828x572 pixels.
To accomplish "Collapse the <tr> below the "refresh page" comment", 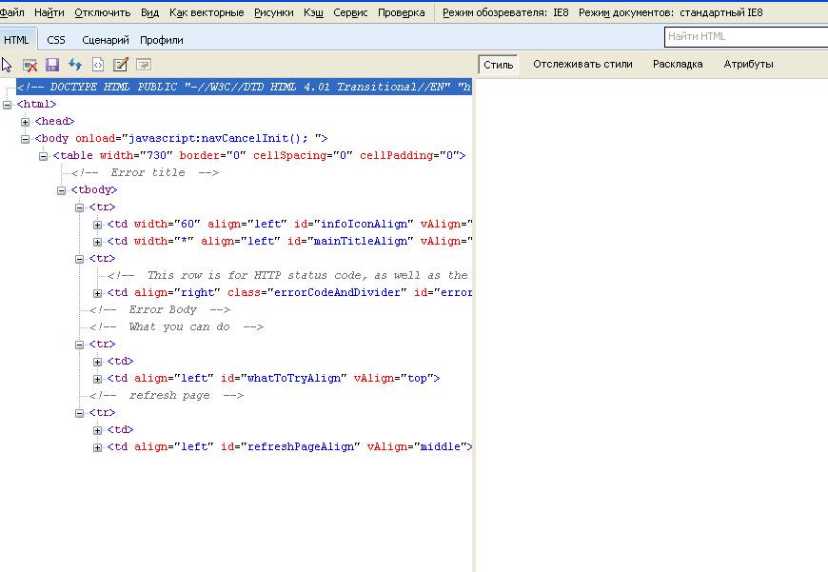I will point(79,414).
